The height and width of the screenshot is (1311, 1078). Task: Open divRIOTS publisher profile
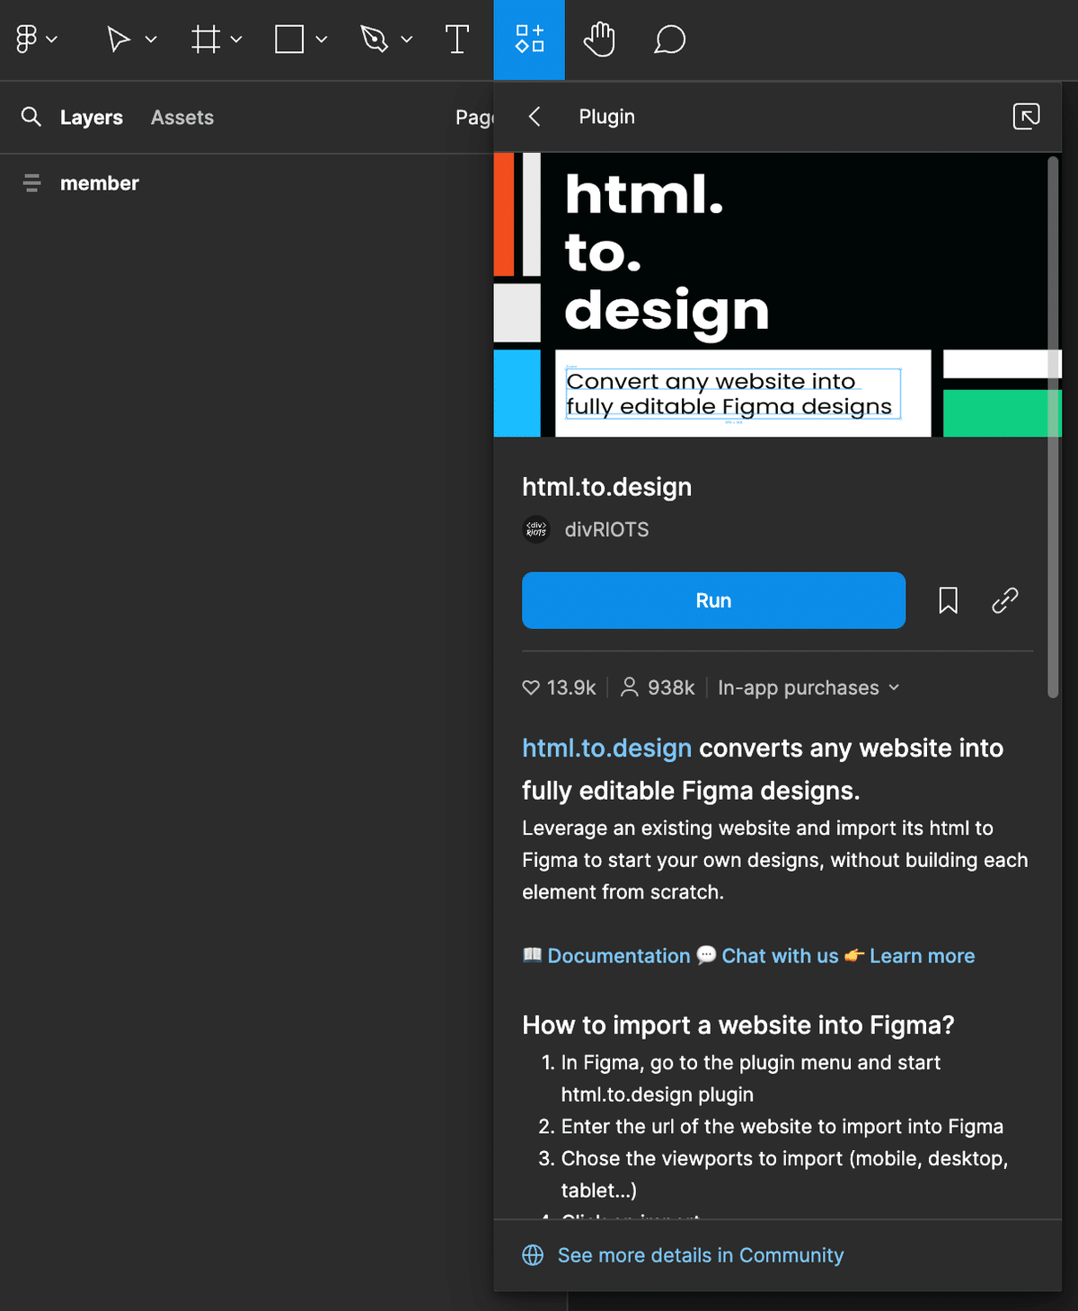point(606,530)
